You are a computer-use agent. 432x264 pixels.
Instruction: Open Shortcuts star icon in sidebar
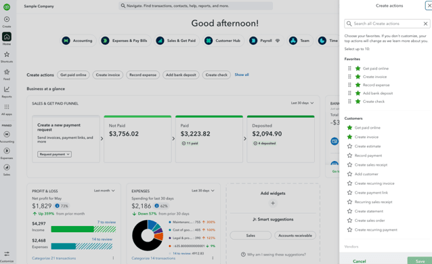point(7,55)
